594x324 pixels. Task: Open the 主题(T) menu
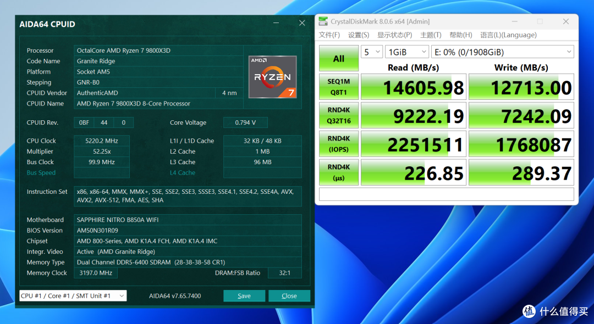tap(431, 35)
